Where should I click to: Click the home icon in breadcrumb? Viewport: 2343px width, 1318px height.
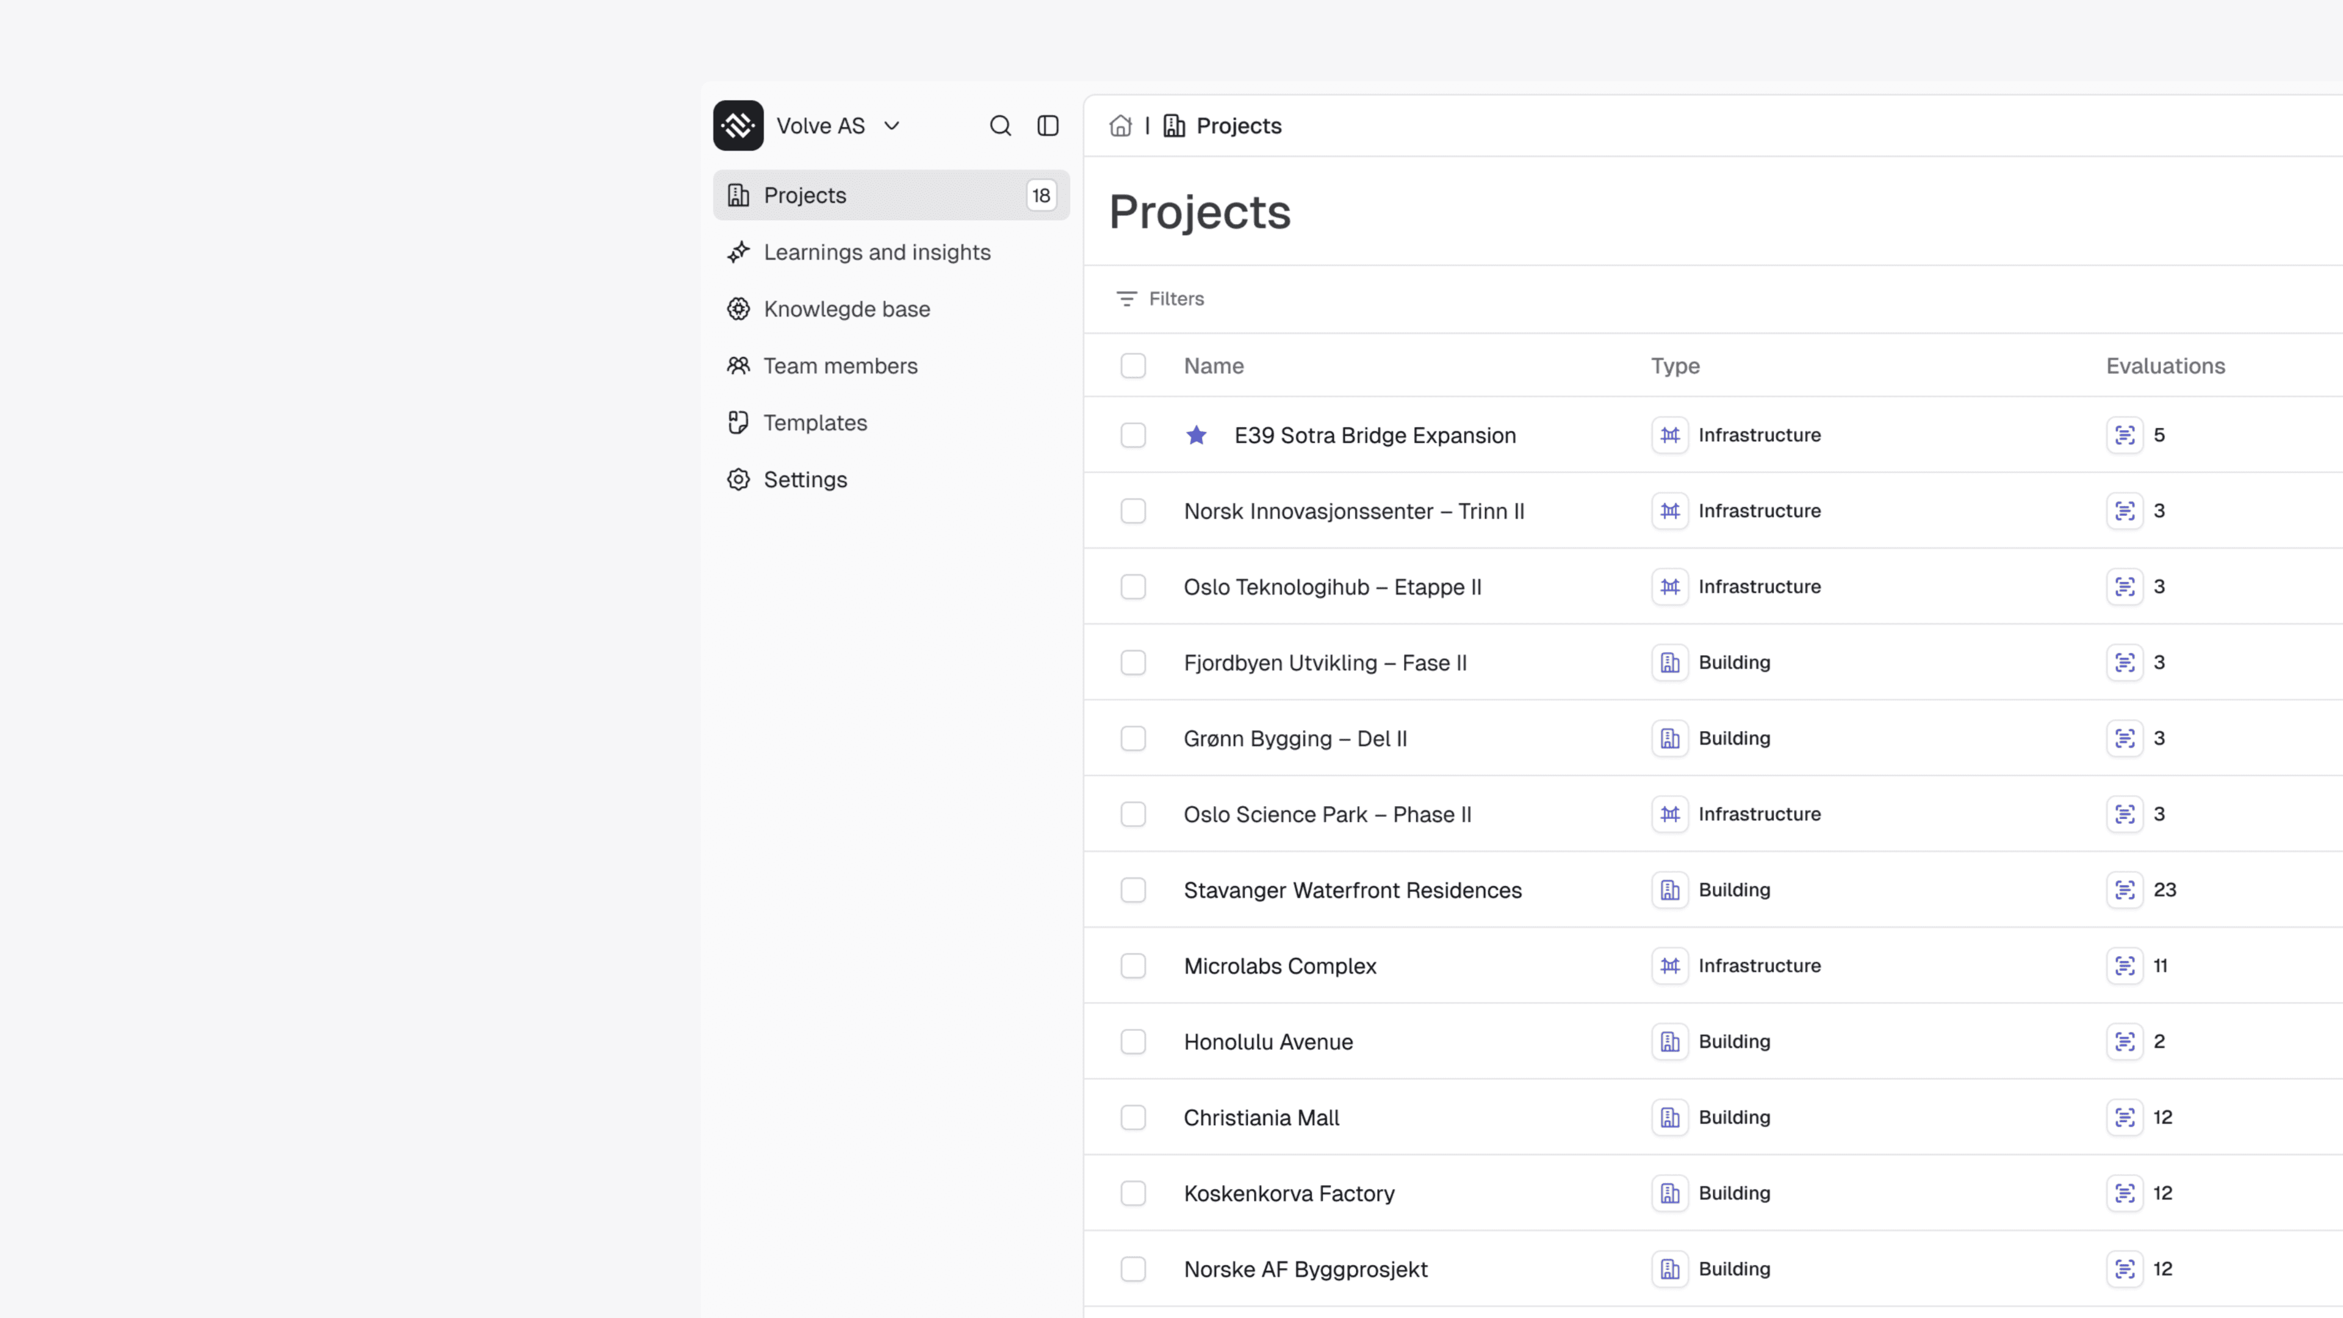coord(1121,126)
